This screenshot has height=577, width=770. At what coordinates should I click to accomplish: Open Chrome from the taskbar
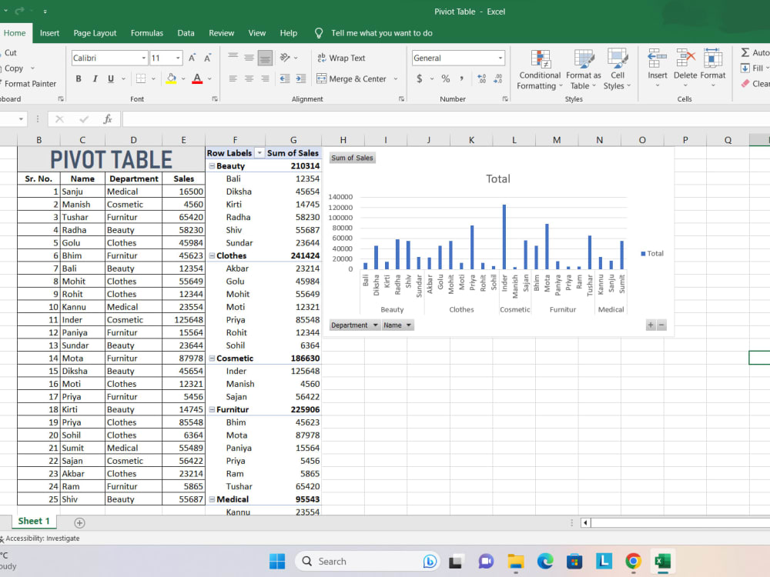point(633,561)
